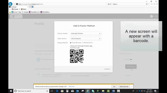Close the PDF toolbar with its X
167x93 pixels.
(x=10, y=9)
